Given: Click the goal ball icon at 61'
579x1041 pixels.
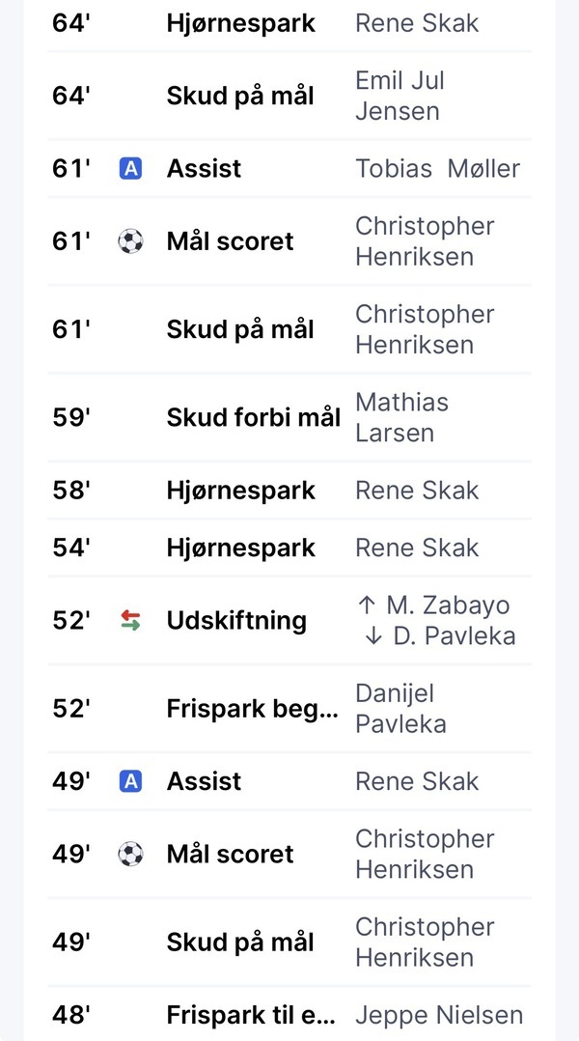Looking at the screenshot, I should 130,241.
